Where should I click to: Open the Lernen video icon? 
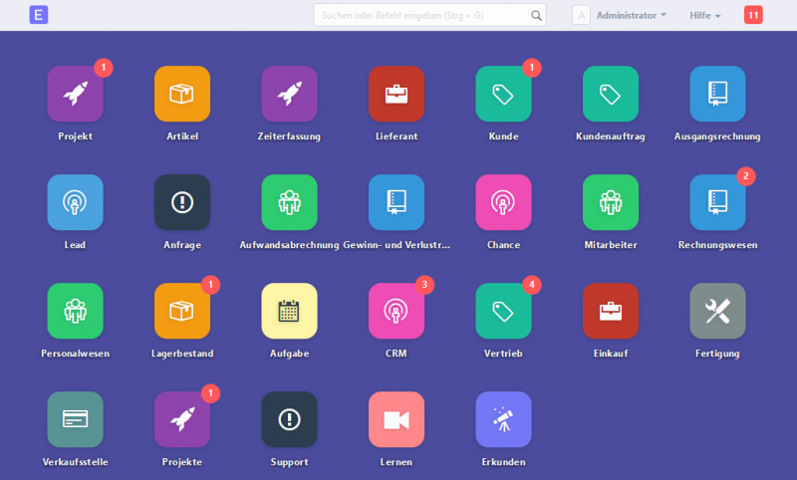(397, 419)
